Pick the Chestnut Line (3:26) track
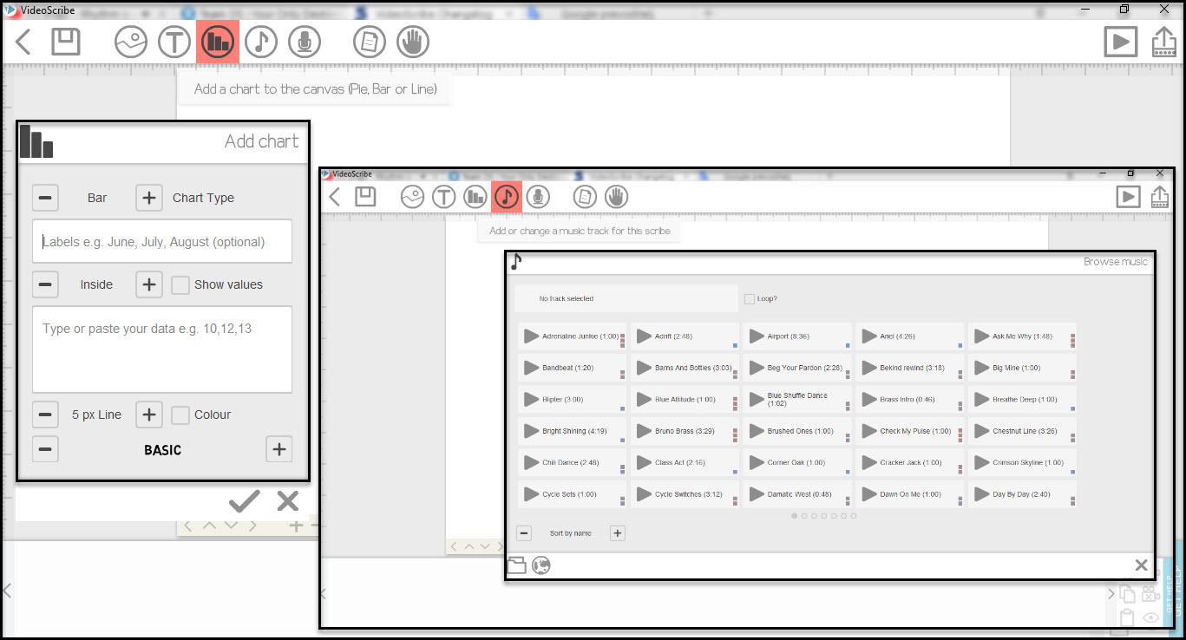The height and width of the screenshot is (640, 1186). [1022, 431]
